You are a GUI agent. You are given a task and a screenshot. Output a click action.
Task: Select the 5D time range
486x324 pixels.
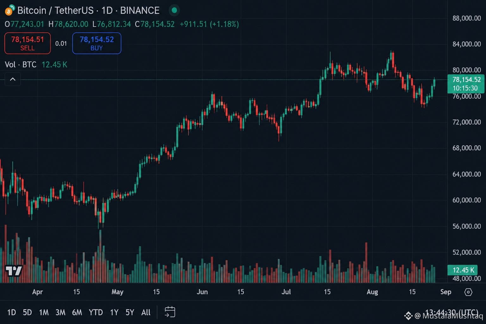click(x=27, y=313)
